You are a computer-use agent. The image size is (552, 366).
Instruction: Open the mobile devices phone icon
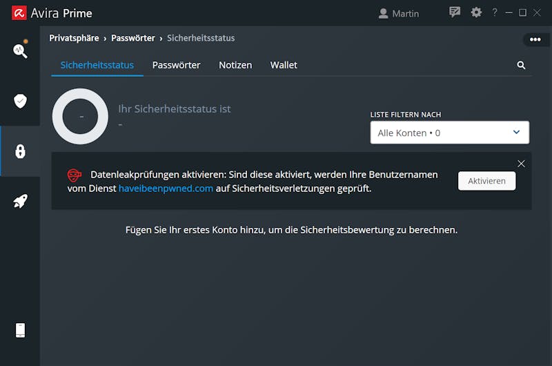pyautogui.click(x=21, y=330)
